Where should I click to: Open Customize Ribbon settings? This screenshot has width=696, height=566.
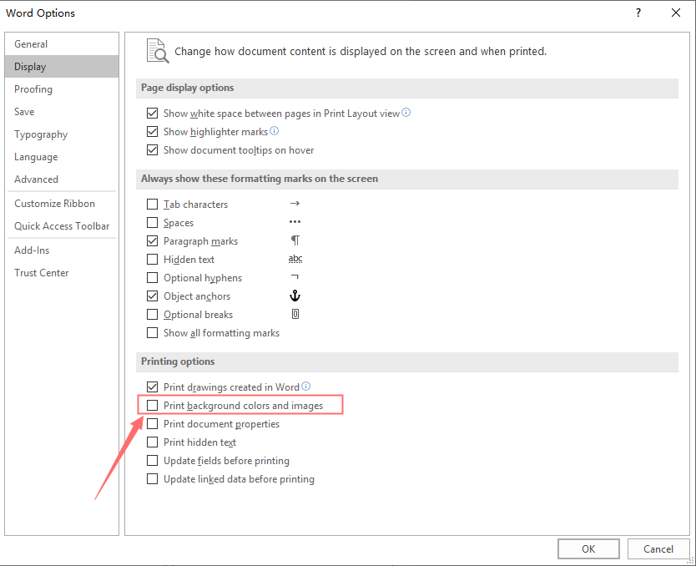tap(62, 204)
